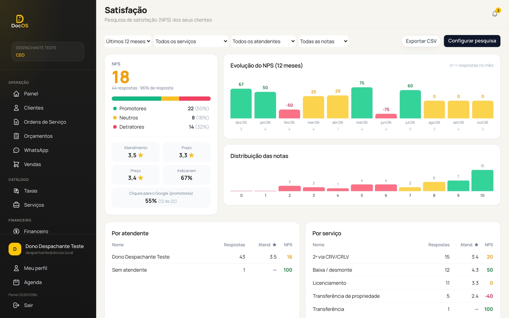Click the Indicariam 67% card
Image resolution: width=509 pixels, height=318 pixels.
coord(186,175)
